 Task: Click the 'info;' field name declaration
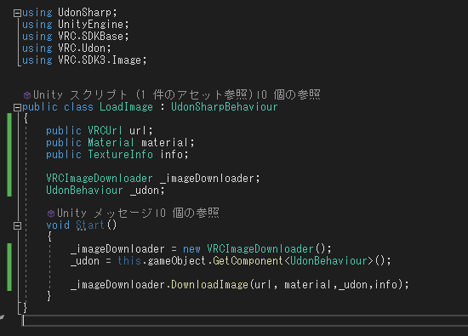[x=174, y=155]
